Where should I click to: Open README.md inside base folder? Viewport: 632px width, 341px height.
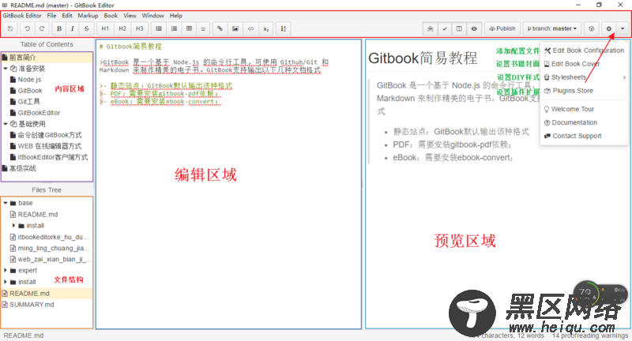tap(37, 214)
